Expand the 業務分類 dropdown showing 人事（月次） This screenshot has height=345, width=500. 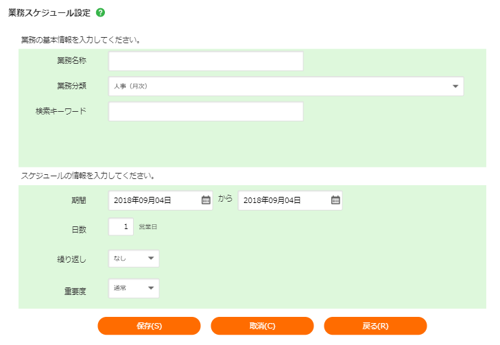[286, 86]
